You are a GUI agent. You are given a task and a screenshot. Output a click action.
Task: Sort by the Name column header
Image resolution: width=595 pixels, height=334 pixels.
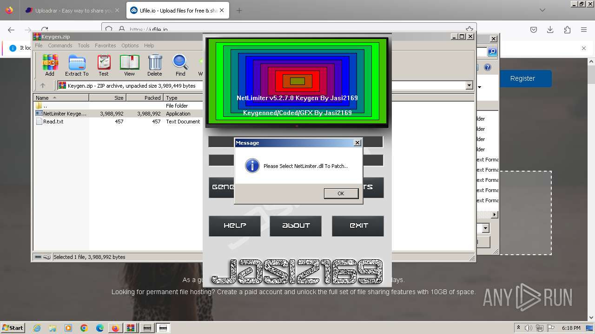[x=61, y=97]
